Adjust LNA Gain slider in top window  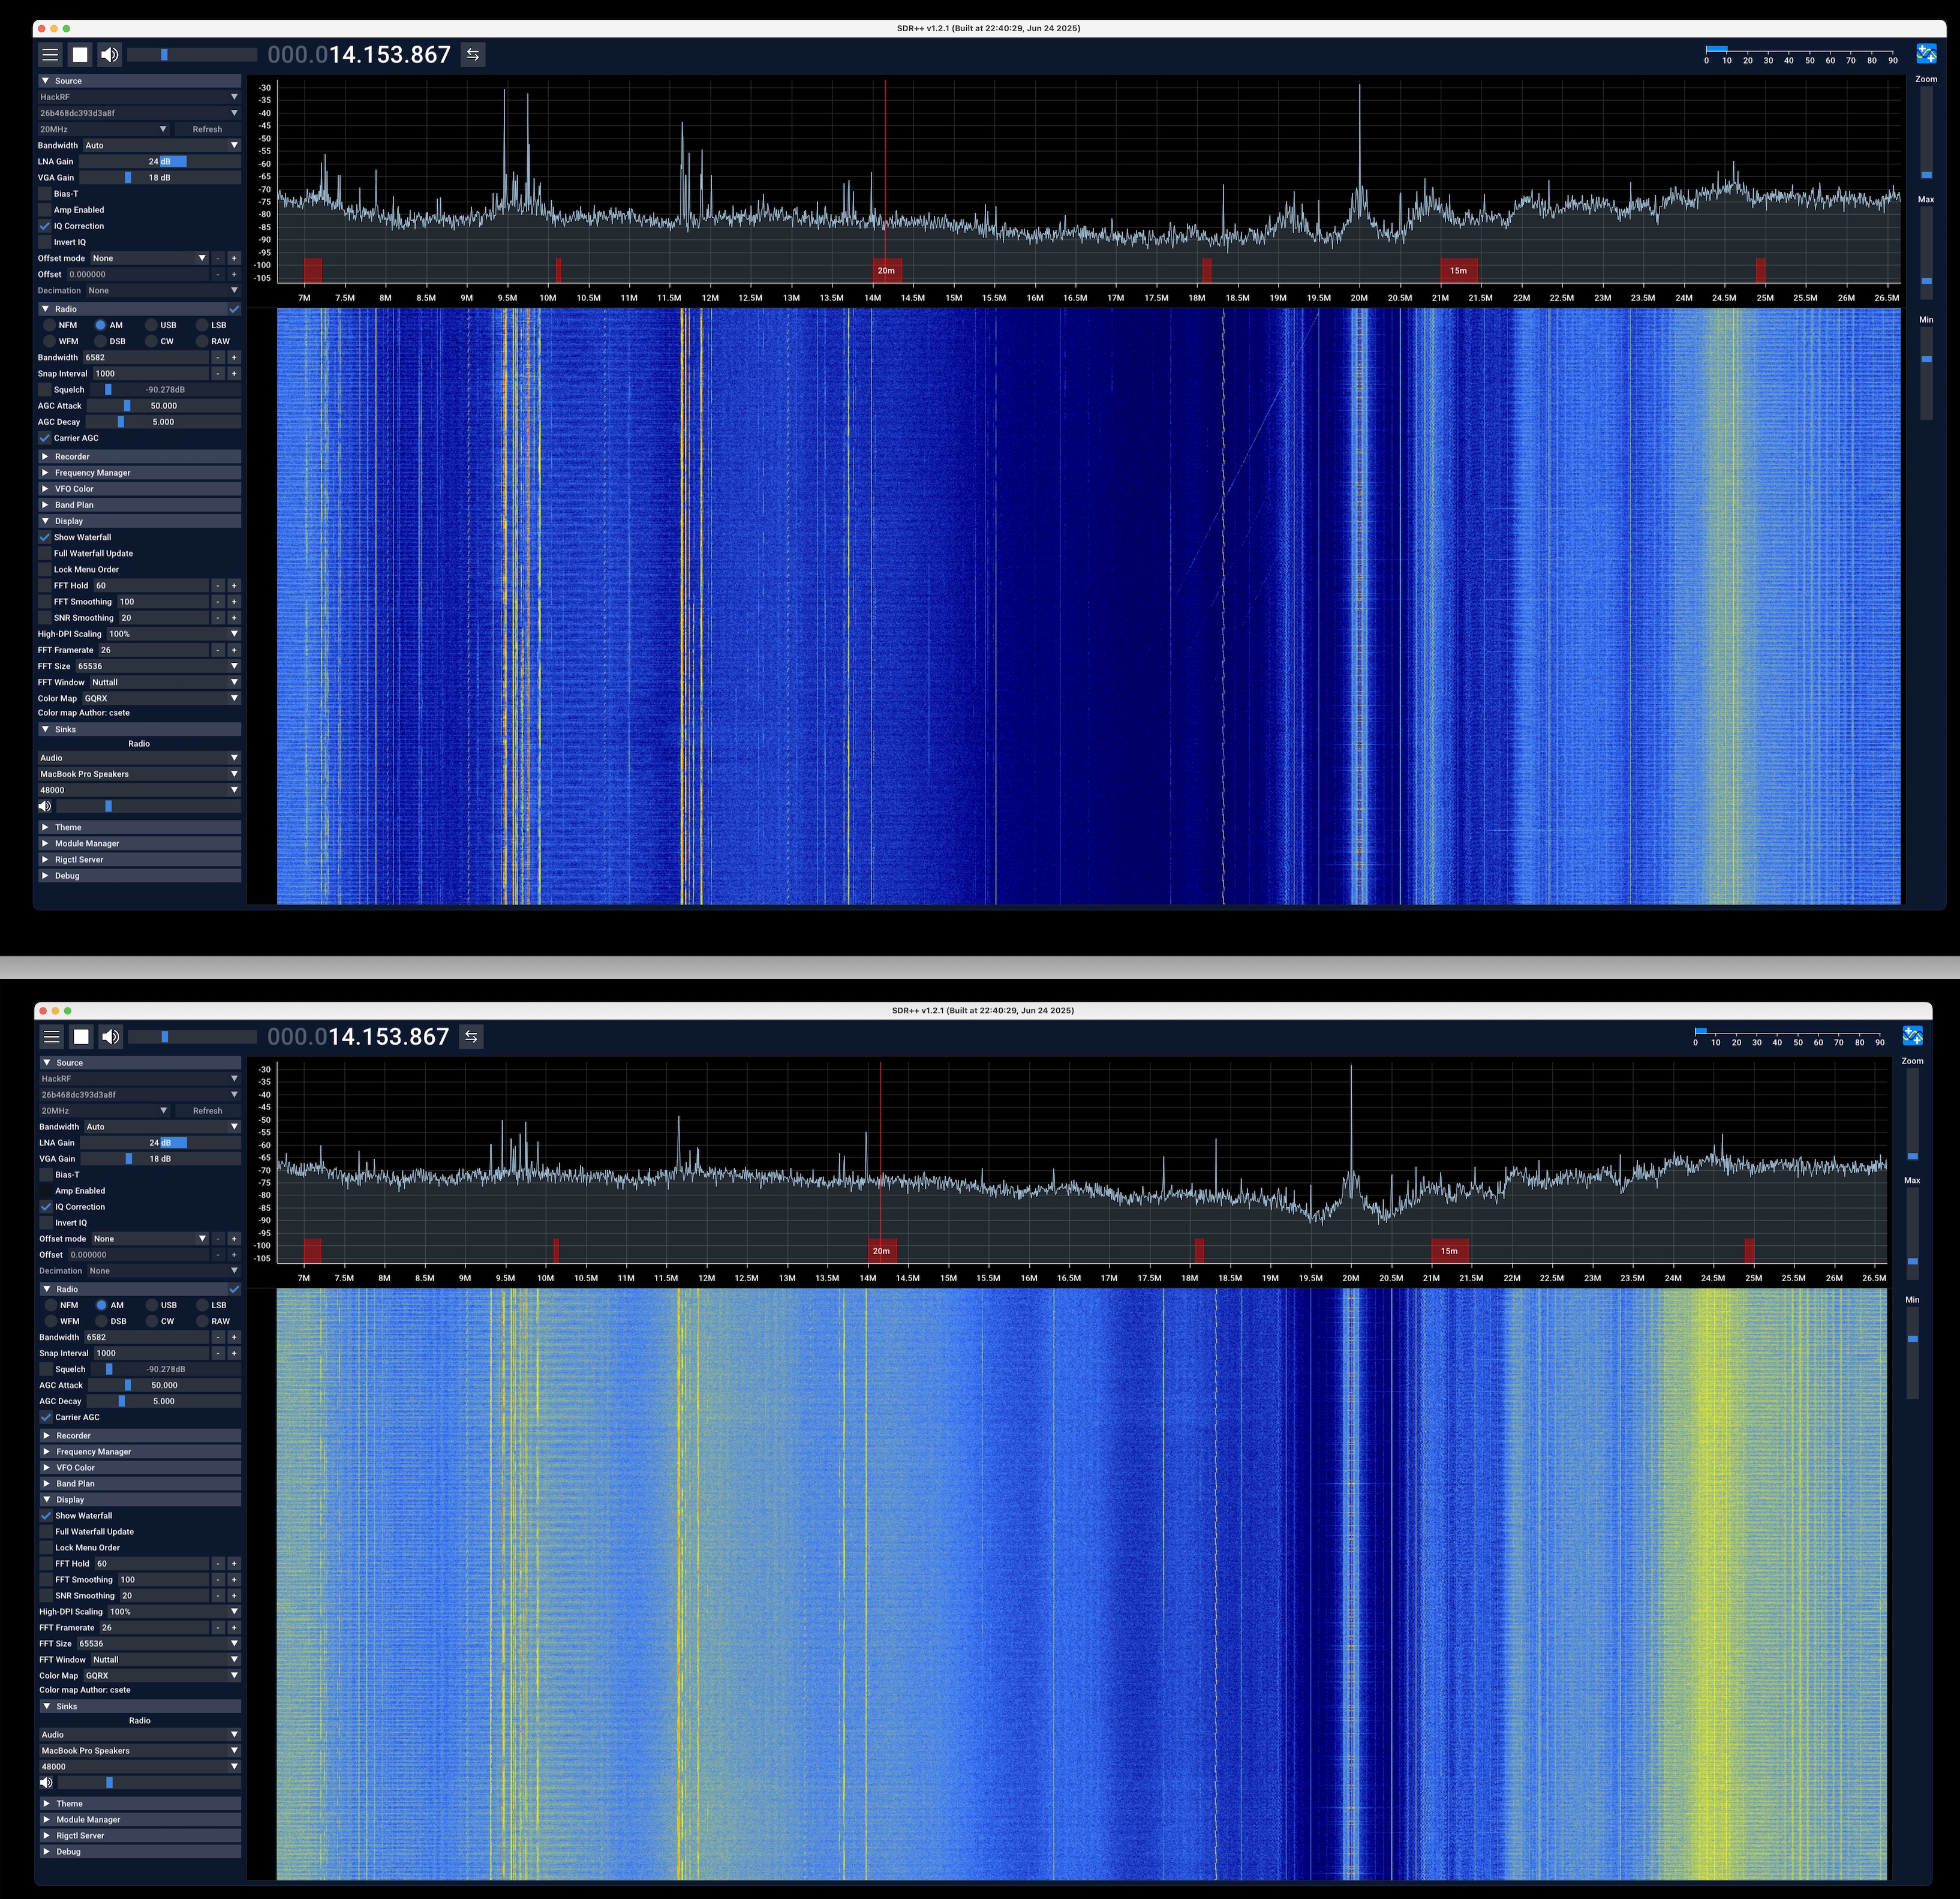160,161
